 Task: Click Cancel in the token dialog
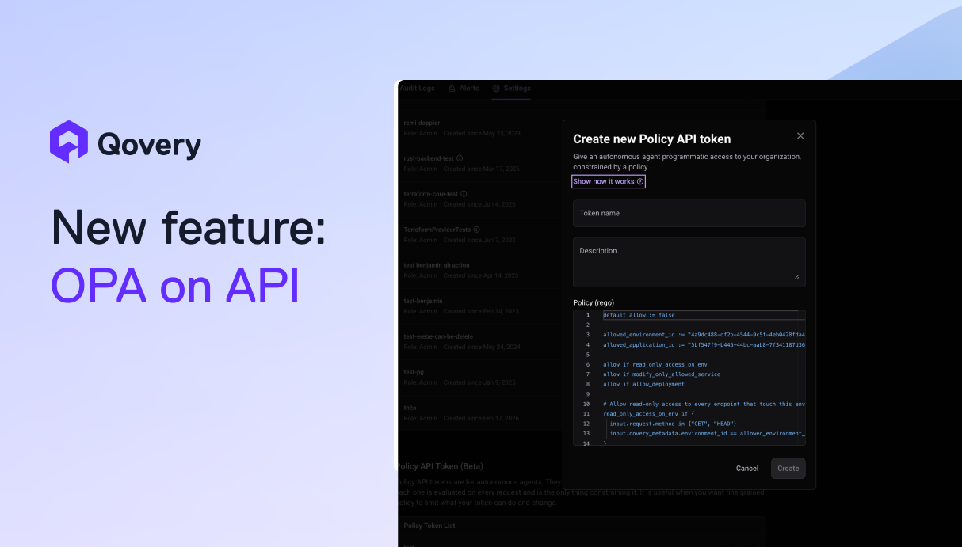(747, 469)
